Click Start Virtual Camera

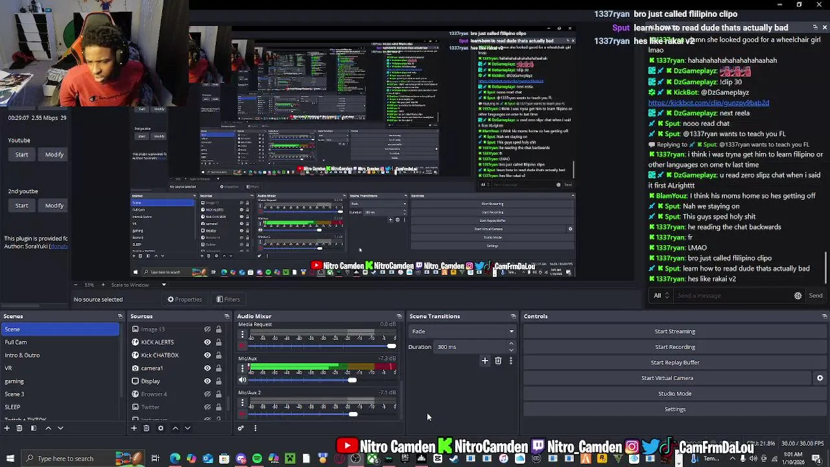coord(667,378)
